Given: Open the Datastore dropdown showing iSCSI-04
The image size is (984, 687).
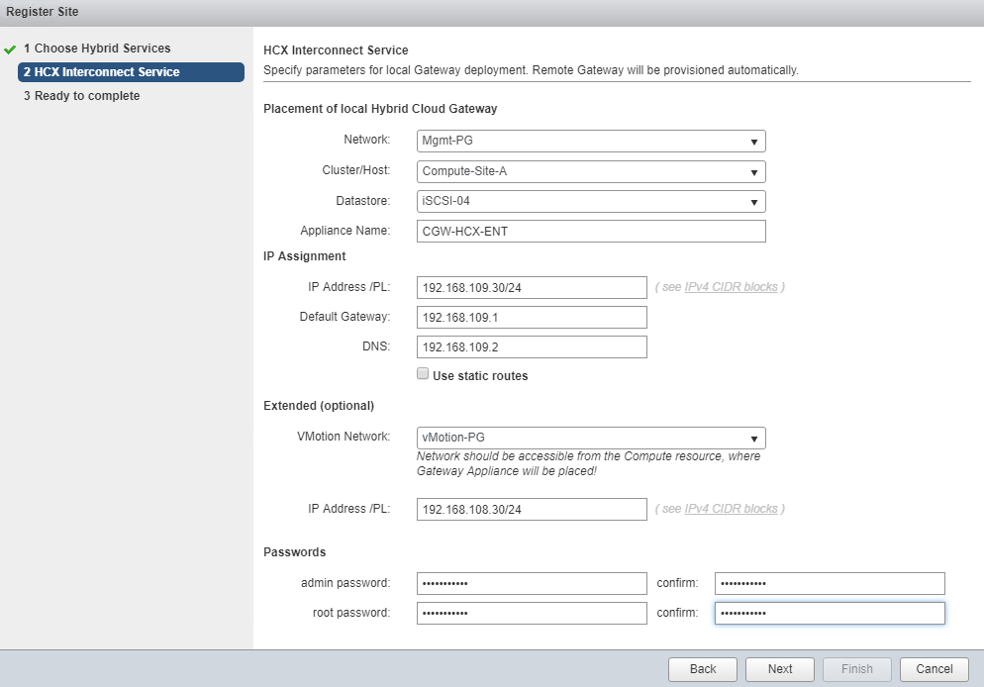Looking at the screenshot, I should coord(591,202).
